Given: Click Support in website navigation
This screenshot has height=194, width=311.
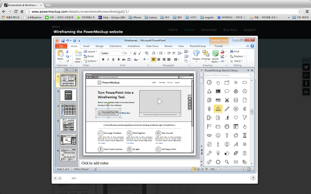Looking at the screenshot, I should [249, 30].
